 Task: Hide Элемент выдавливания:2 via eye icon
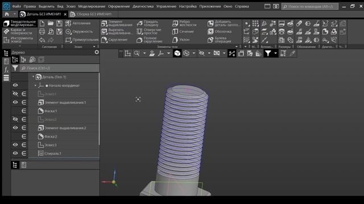tap(15, 127)
